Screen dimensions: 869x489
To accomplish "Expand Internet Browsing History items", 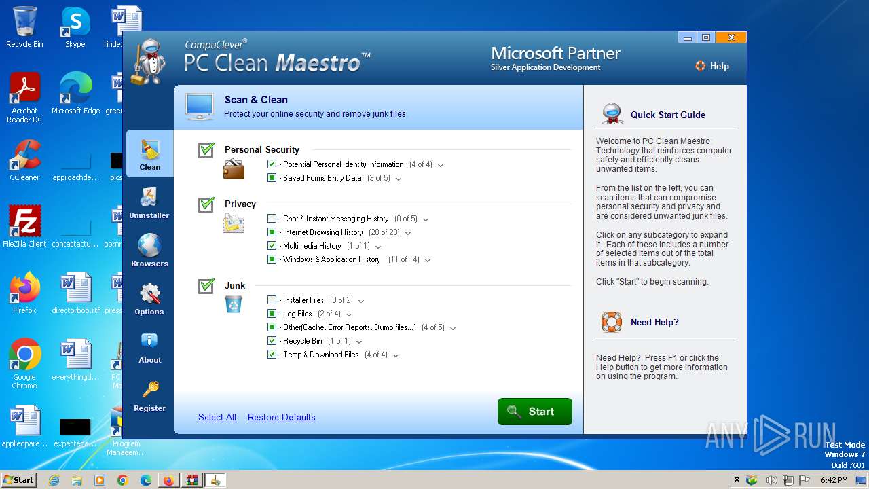I will [408, 233].
